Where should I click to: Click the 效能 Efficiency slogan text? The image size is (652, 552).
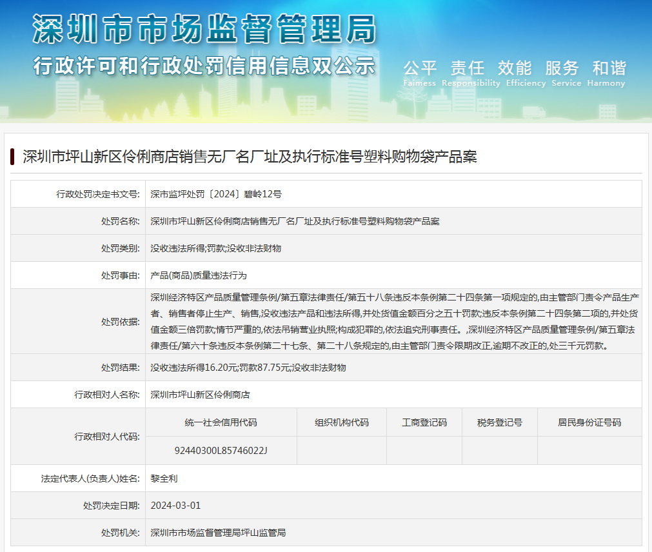526,74
